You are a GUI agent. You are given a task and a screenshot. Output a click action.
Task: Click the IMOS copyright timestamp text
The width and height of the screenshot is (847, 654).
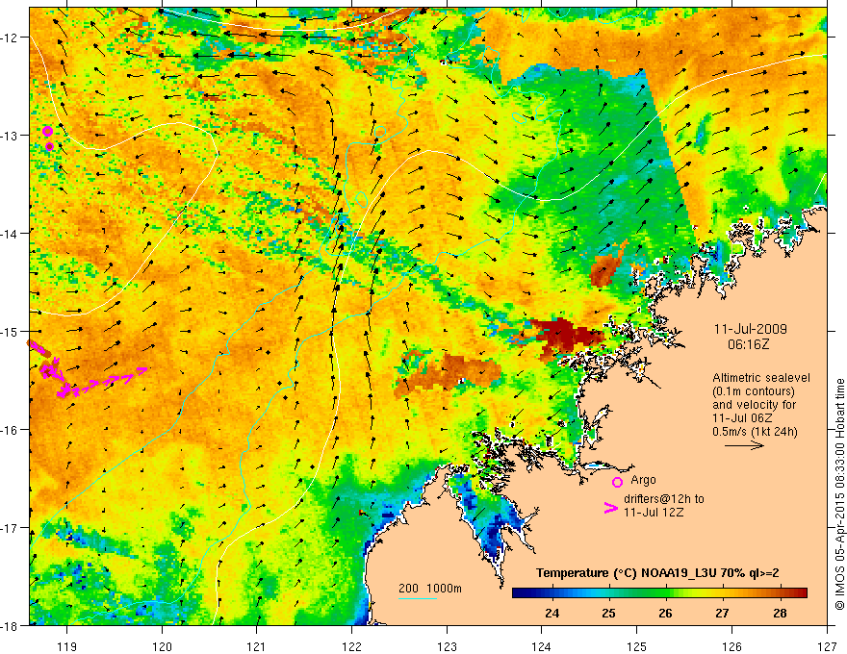(839, 494)
